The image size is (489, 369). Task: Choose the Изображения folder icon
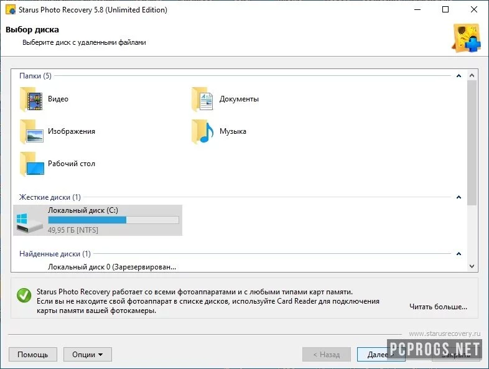click(x=32, y=132)
